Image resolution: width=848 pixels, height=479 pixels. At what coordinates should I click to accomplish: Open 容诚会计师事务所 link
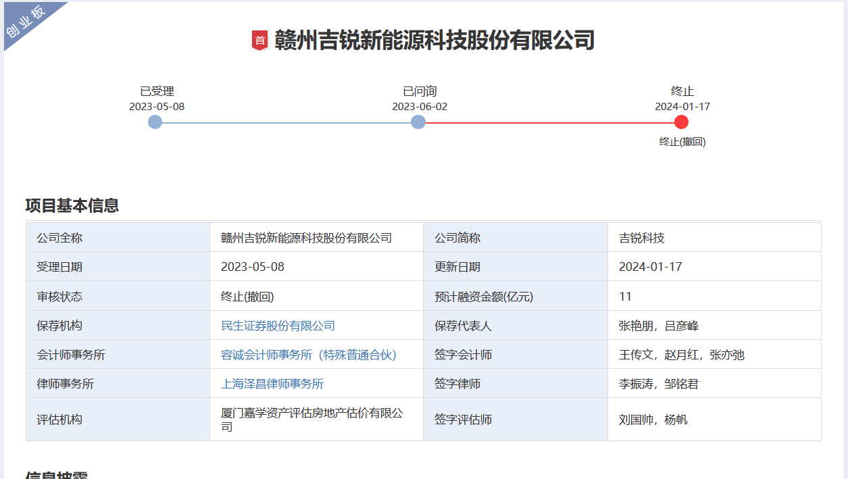coord(309,355)
